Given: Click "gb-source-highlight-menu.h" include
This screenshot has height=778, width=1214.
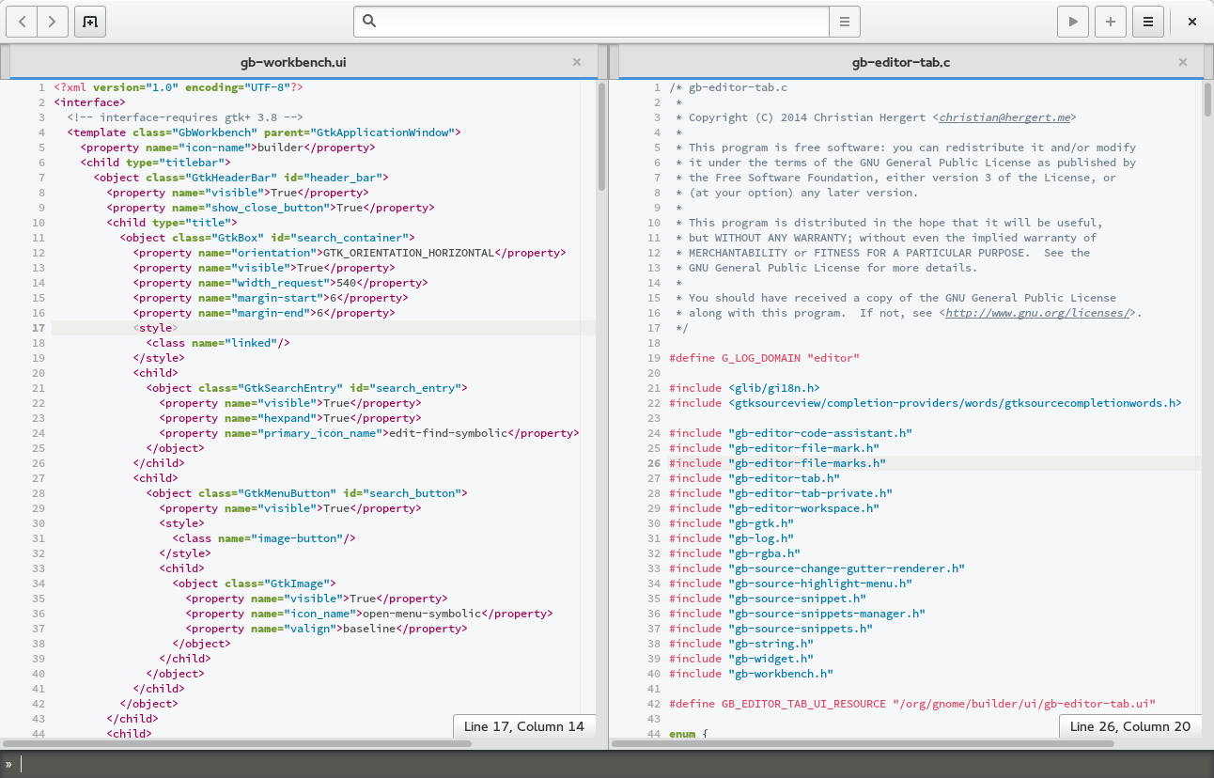Looking at the screenshot, I should coord(820,583).
